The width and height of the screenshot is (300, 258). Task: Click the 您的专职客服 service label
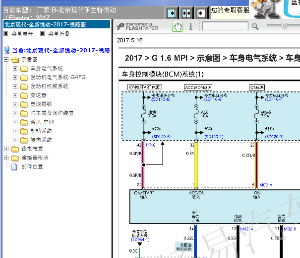coord(230,10)
